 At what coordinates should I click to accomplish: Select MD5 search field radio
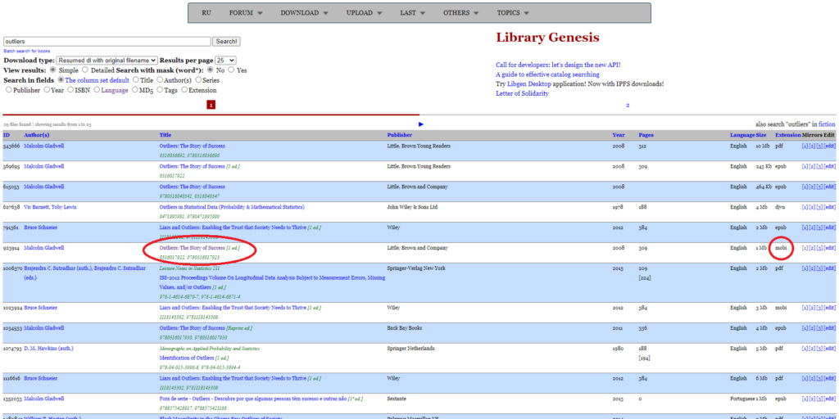click(135, 90)
